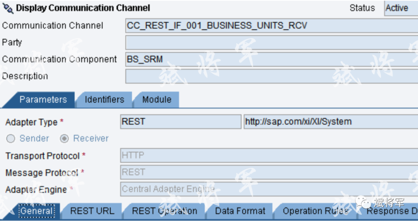The image size is (418, 221).
Task: Open the REST Operation tab
Action: point(164,211)
